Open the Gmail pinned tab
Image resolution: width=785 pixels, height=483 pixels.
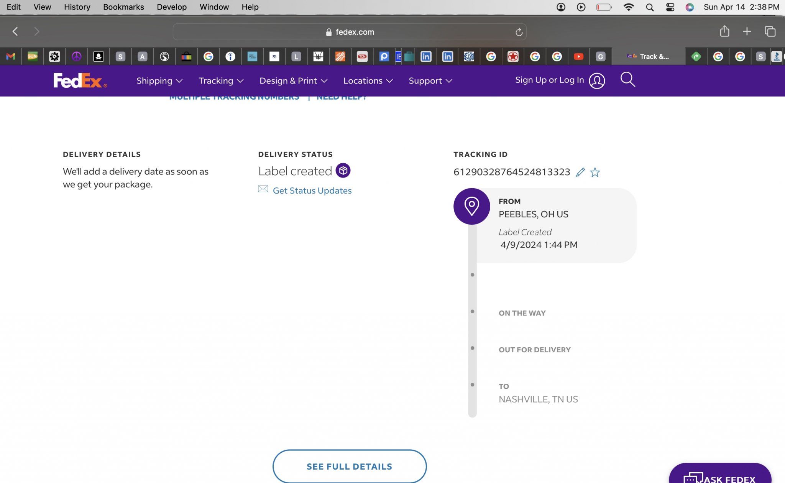pyautogui.click(x=11, y=57)
